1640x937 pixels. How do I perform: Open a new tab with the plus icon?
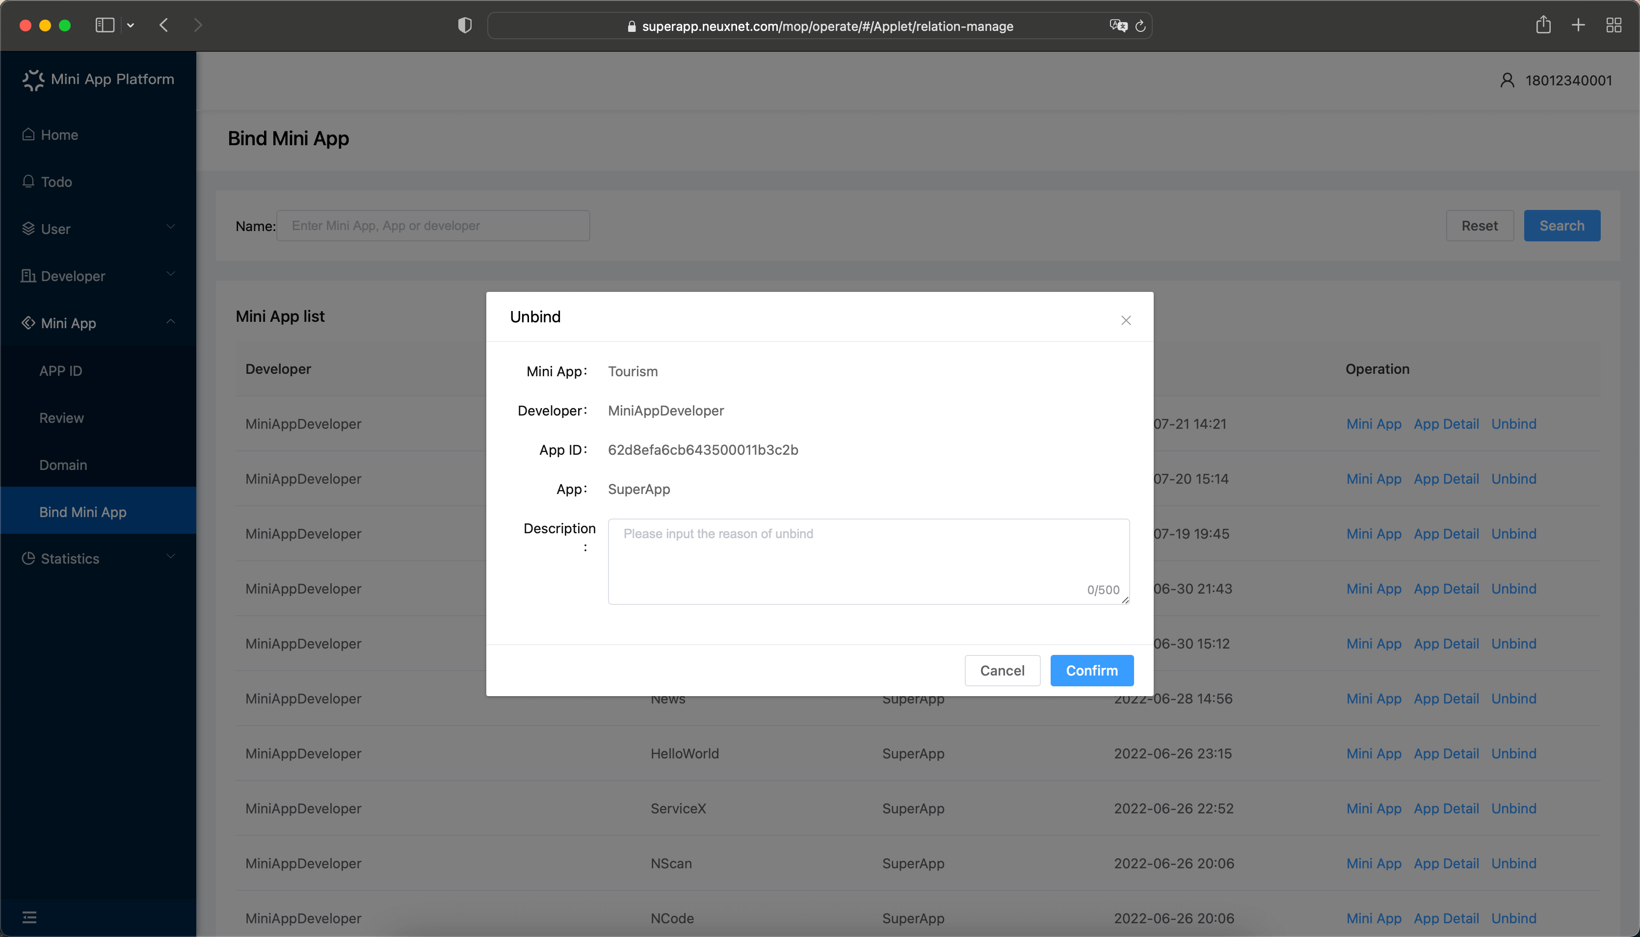point(1578,25)
